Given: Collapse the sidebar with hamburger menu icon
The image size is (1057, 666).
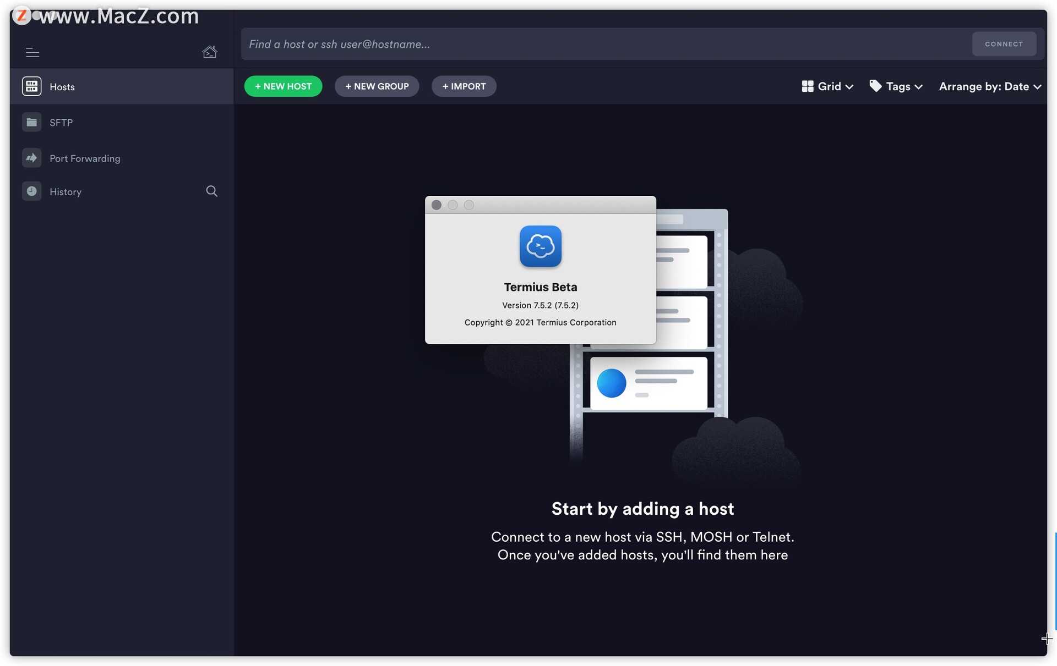Looking at the screenshot, I should (x=32, y=52).
